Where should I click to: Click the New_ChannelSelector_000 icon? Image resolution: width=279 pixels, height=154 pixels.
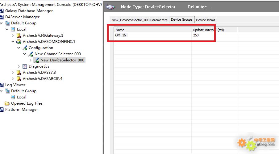(x=31, y=54)
